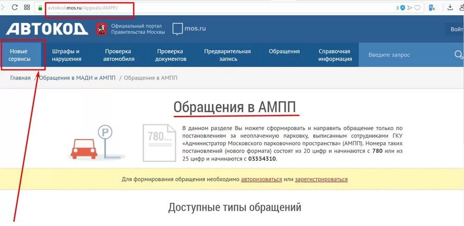Click the mos.ru speech-bubble logo
Image resolution: width=464 pixels, height=226 pixels.
189,29
